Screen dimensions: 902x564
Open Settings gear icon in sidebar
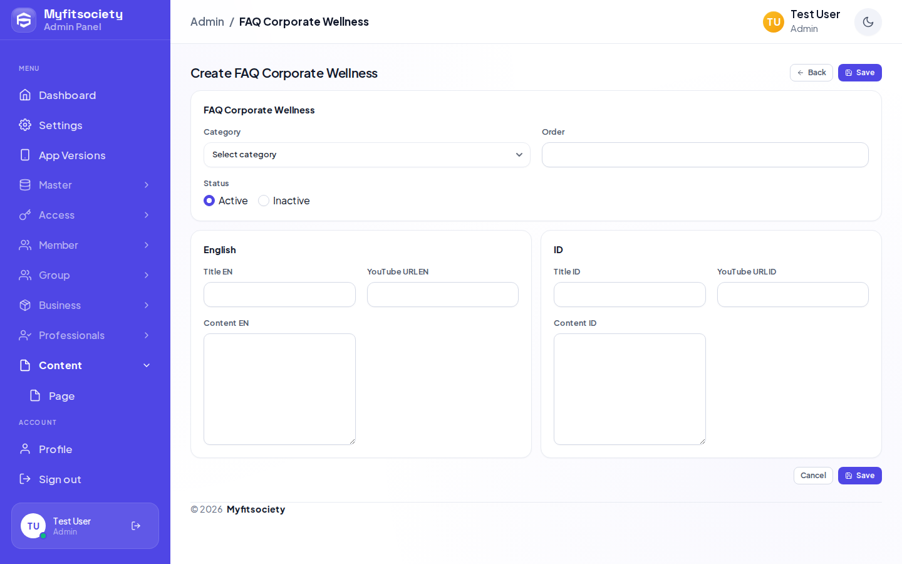(25, 125)
